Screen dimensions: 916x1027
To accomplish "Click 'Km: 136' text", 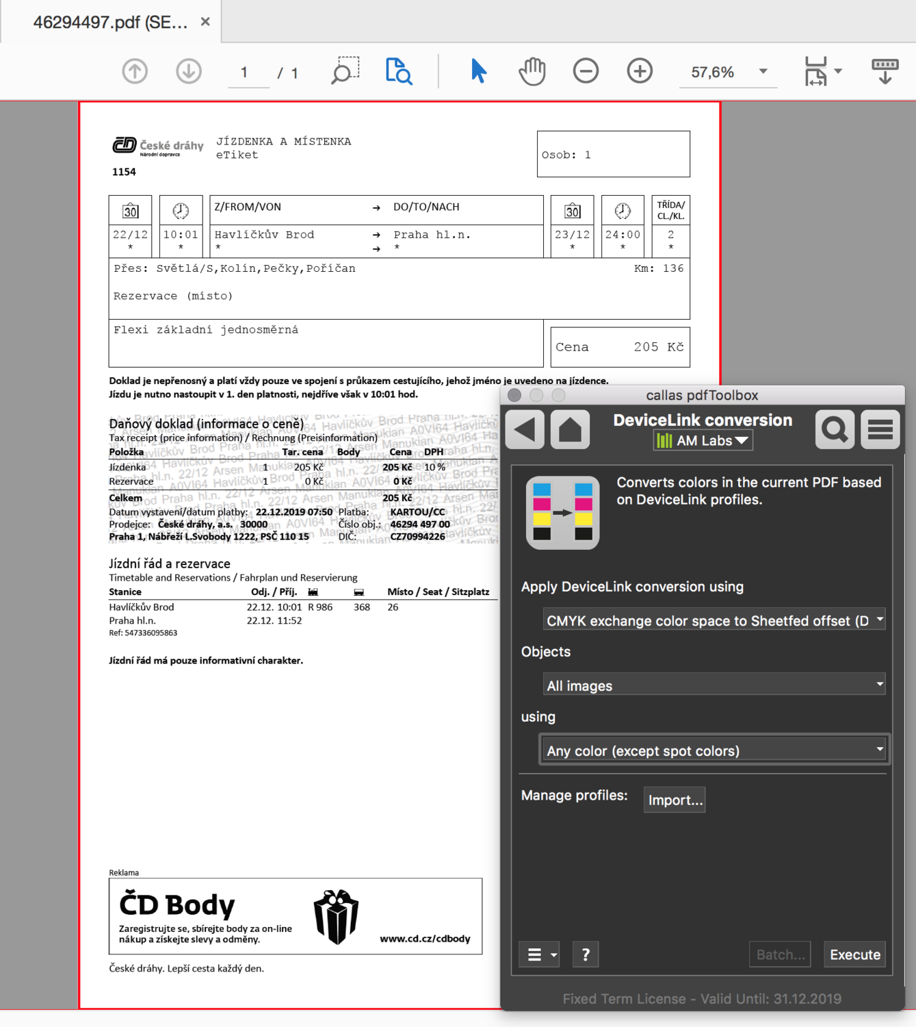I will [x=659, y=268].
